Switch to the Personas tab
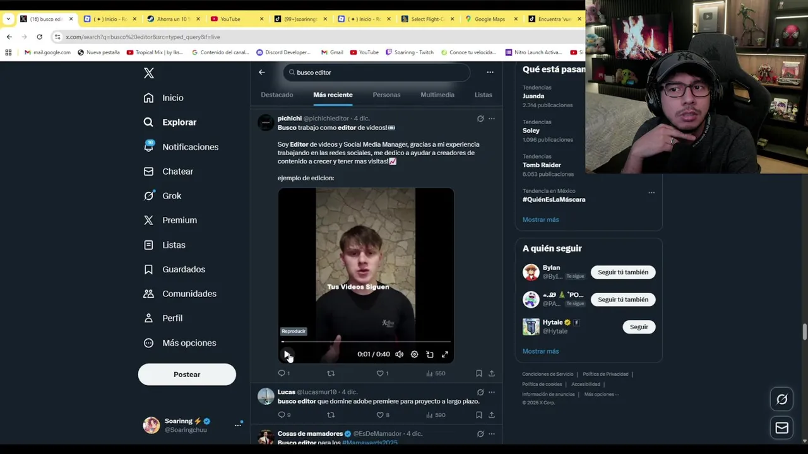This screenshot has width=808, height=454. (x=386, y=95)
